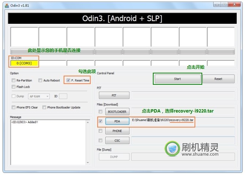Click the '<ID:0/003> Added!!' message line
The width and height of the screenshot is (245, 175).
[x=25, y=122]
